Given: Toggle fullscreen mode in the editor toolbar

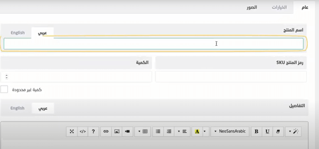Looking at the screenshot, I should pyautogui.click(x=72, y=132).
